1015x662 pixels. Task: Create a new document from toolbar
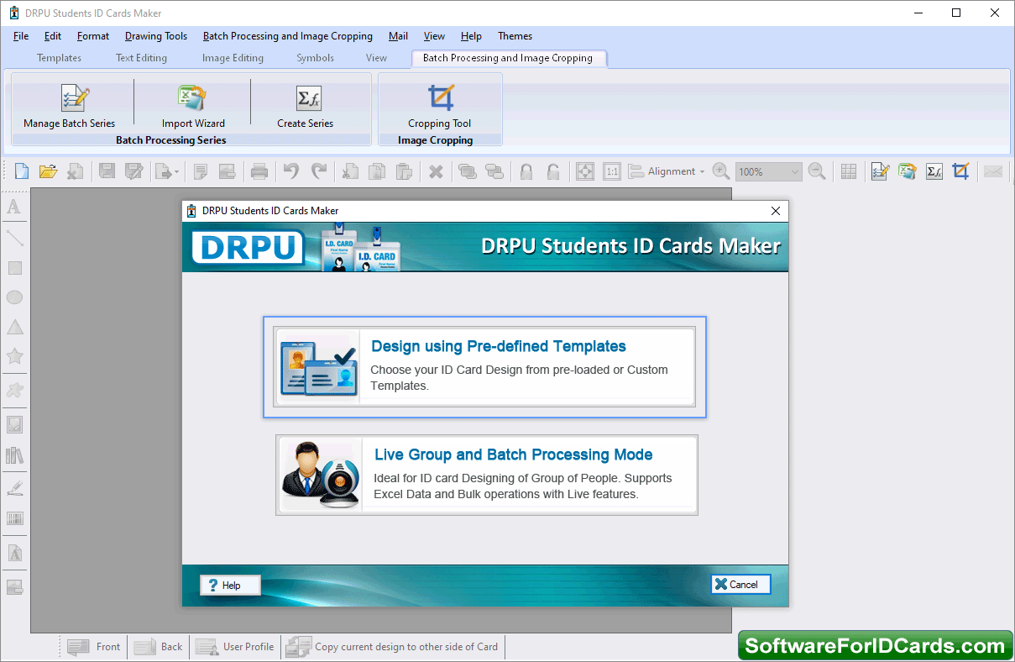[22, 171]
